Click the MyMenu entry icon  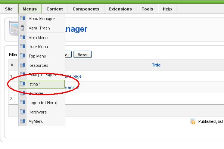[22, 121]
